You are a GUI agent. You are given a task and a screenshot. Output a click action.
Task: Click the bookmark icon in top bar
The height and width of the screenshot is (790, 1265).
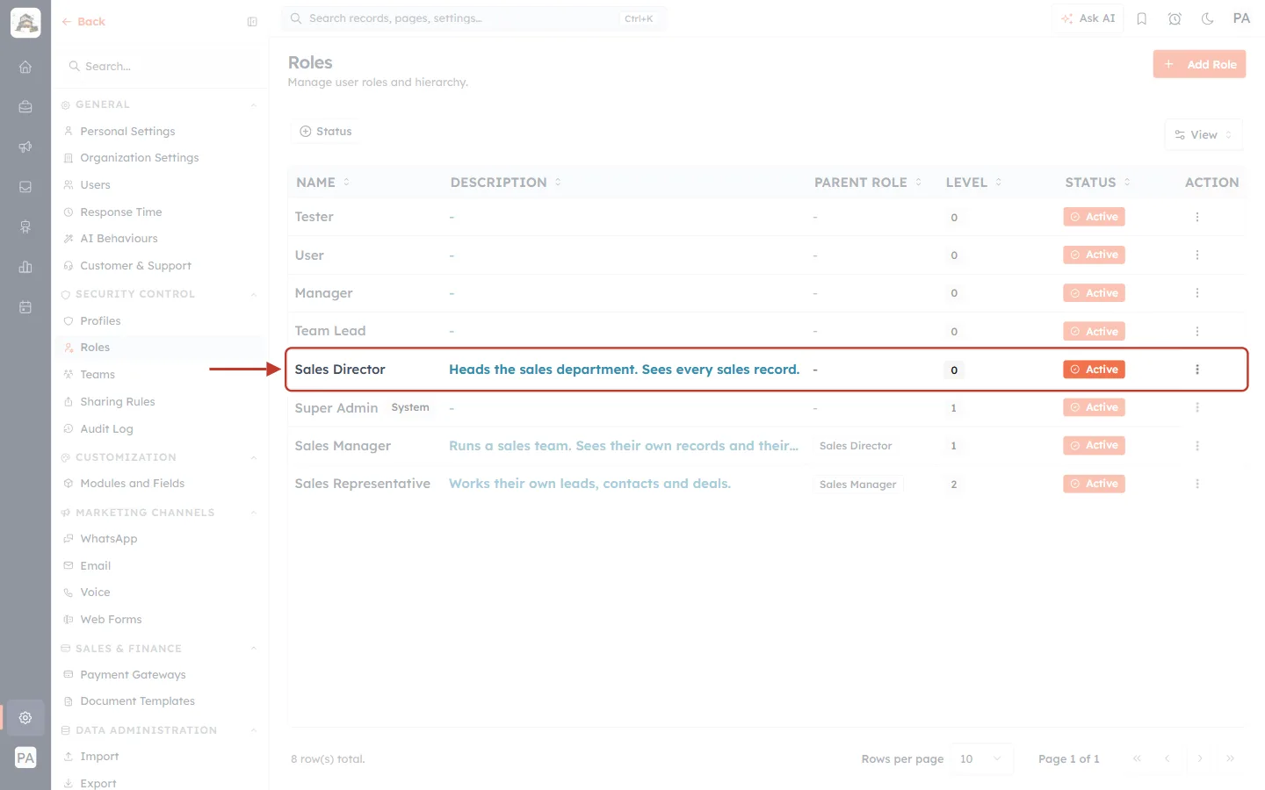pos(1142,18)
